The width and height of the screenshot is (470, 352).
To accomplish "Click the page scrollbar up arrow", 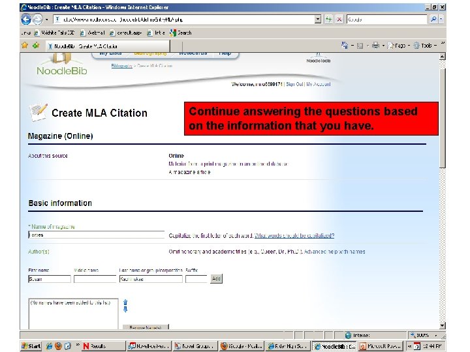I will point(443,56).
